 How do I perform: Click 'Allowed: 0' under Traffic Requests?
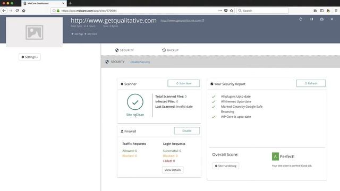coord(130,151)
